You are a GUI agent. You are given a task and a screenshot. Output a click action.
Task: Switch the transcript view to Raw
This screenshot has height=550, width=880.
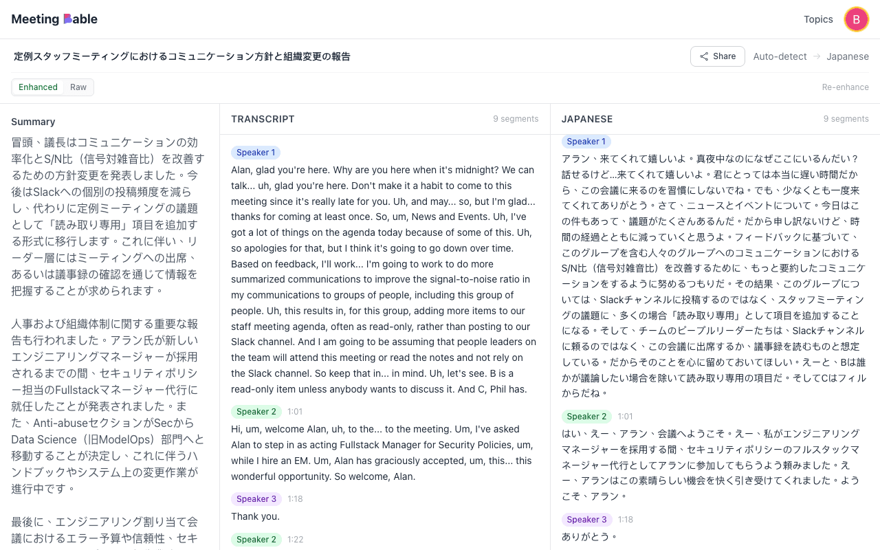tap(78, 87)
